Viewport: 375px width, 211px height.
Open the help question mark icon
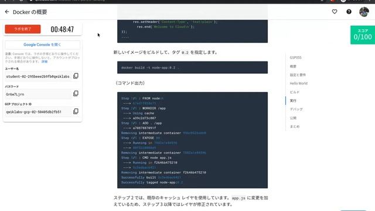[x=349, y=12]
